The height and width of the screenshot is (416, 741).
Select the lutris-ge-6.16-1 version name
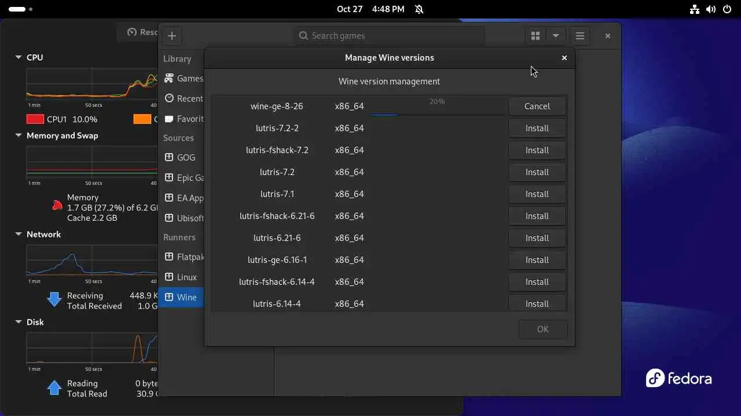coord(277,260)
